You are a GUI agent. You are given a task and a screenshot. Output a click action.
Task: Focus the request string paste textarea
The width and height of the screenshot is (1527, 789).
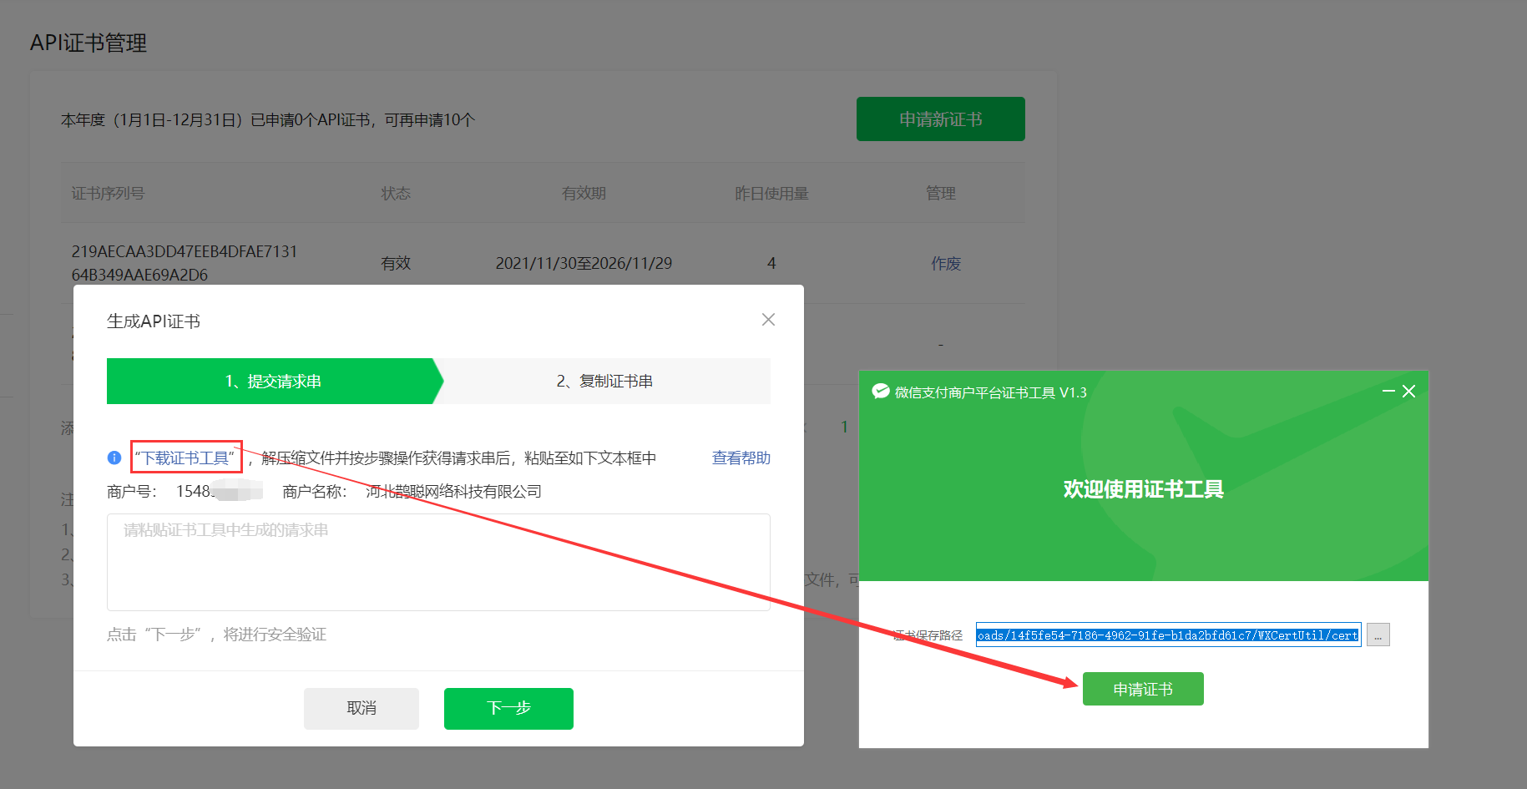pos(438,562)
